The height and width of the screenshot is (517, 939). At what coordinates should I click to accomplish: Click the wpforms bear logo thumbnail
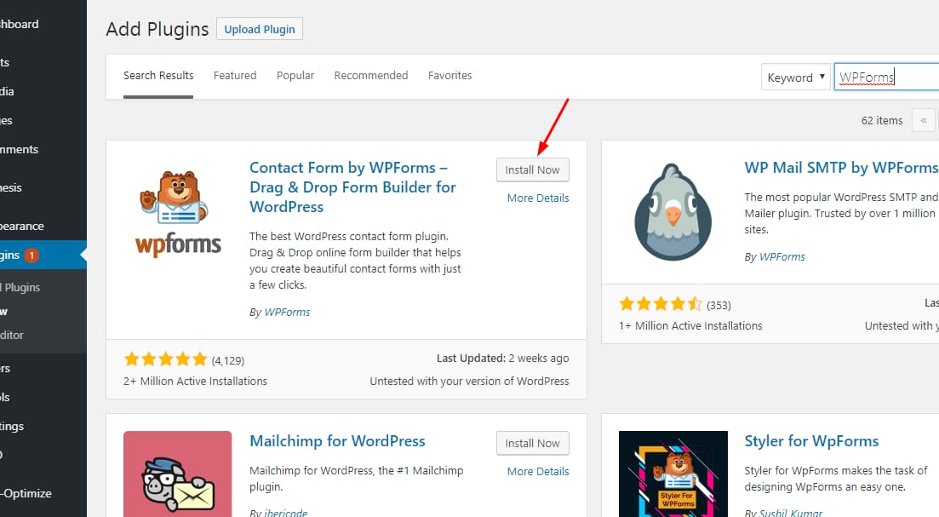coord(177,211)
